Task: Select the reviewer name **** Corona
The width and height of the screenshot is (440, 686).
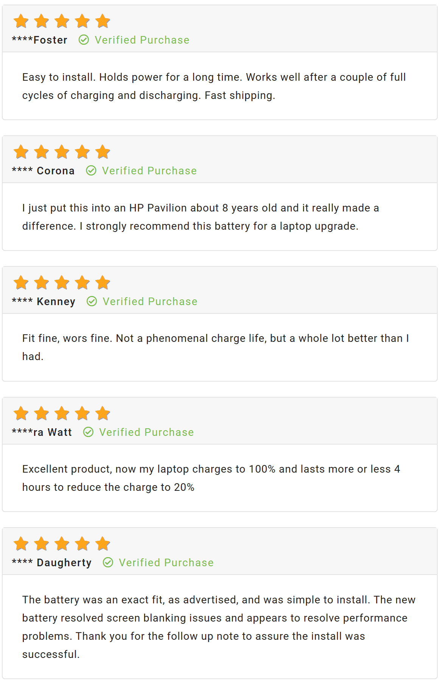Action: [x=43, y=171]
